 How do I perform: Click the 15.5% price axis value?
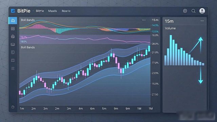click(155, 84)
